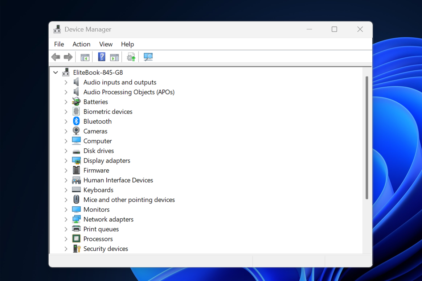
Task: Click the Batteries category icon
Action: pos(77,102)
